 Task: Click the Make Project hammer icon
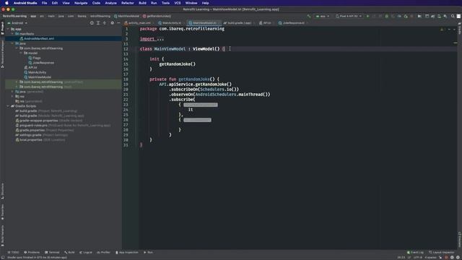pyautogui.click(x=309, y=16)
